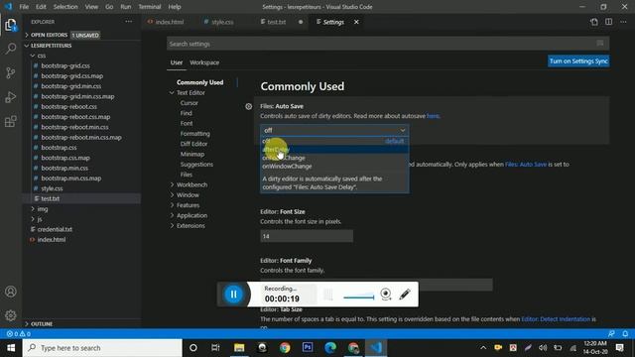Open the Files: Auto Save dropdown
The width and height of the screenshot is (635, 357).
coord(334,130)
